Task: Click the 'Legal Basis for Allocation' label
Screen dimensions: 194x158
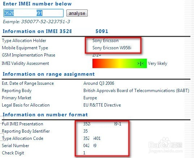Action: pyautogui.click(x=26, y=105)
